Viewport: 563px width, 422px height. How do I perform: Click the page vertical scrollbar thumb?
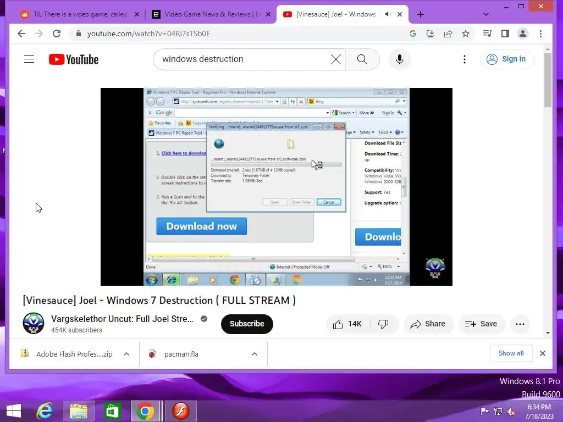point(548,80)
